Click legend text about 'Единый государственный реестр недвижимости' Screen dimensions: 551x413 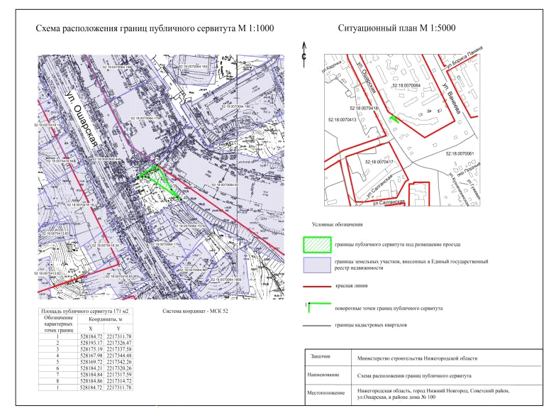click(x=411, y=265)
